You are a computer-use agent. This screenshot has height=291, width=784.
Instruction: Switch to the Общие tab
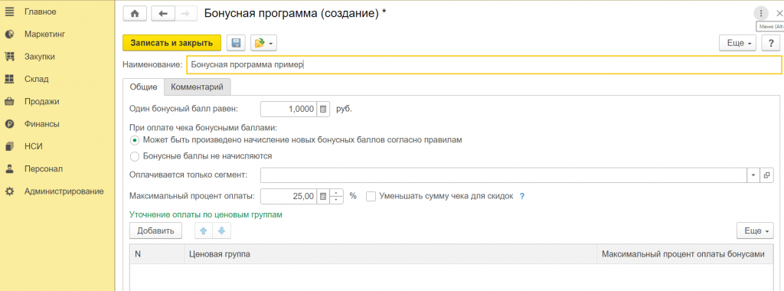point(143,87)
